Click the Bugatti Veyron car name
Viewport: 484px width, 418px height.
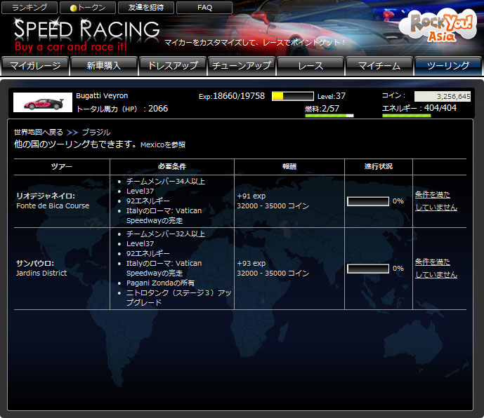(x=102, y=96)
